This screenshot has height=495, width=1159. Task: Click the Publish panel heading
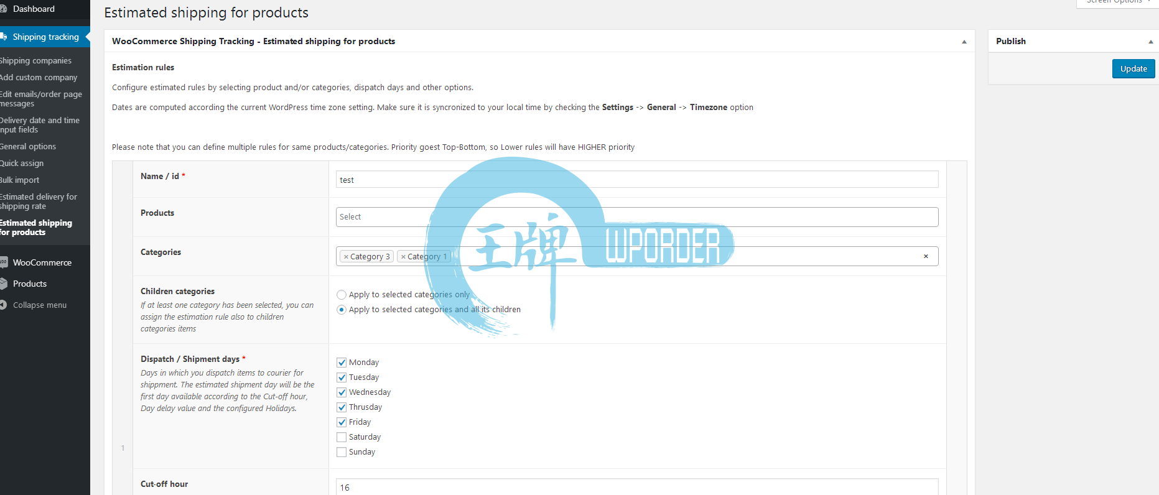pyautogui.click(x=1011, y=41)
